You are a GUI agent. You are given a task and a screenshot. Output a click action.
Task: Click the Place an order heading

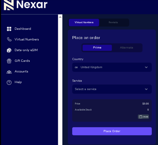click(86, 38)
